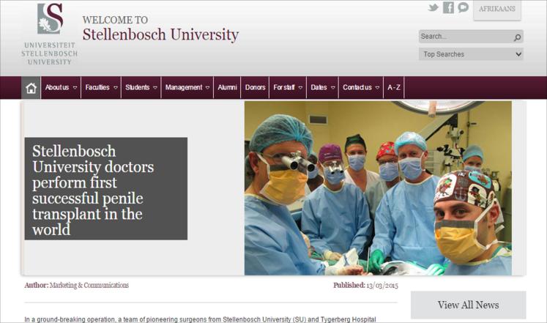This screenshot has width=547, height=323.
Task: Select the Alumni menu item
Action: click(227, 88)
